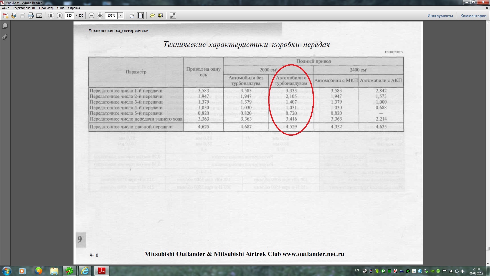Click the page number input field
The width and height of the screenshot is (490, 276).
pos(69,16)
